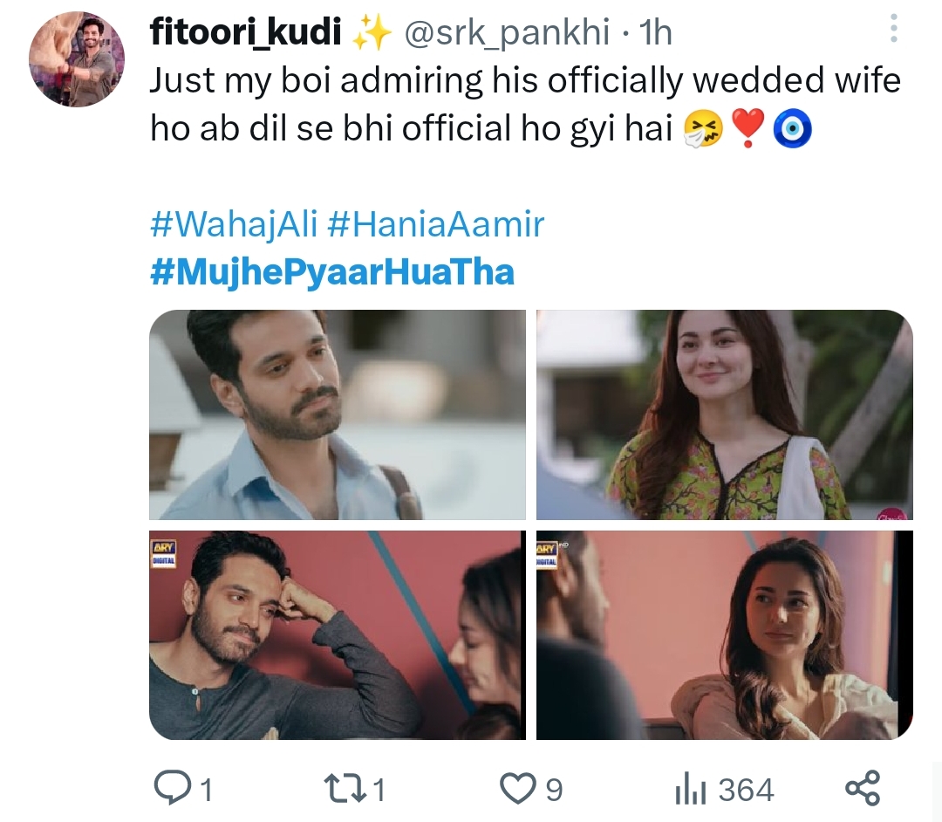Like the tweet by toggling the heart
The height and width of the screenshot is (822, 942).
pyautogui.click(x=520, y=791)
